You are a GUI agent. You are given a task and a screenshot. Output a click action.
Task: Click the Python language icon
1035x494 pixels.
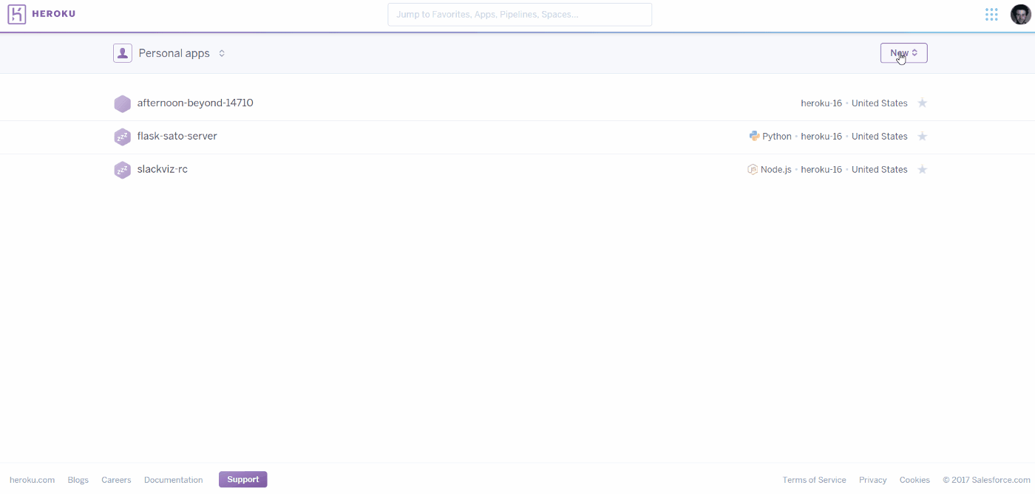pos(754,136)
